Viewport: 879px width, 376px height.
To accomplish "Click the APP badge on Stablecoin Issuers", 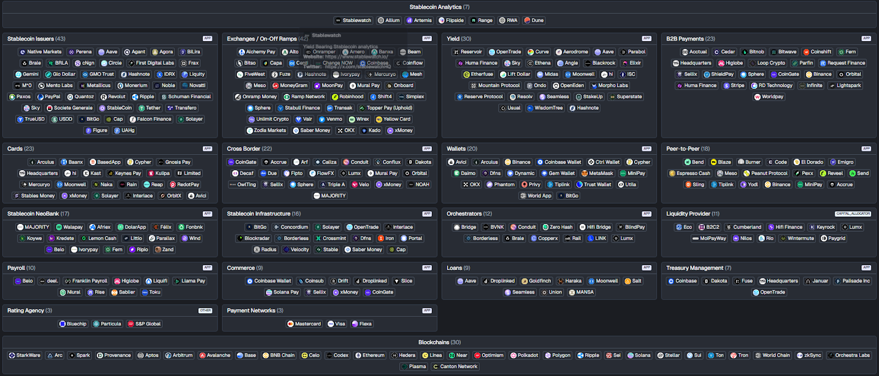I will [x=207, y=38].
